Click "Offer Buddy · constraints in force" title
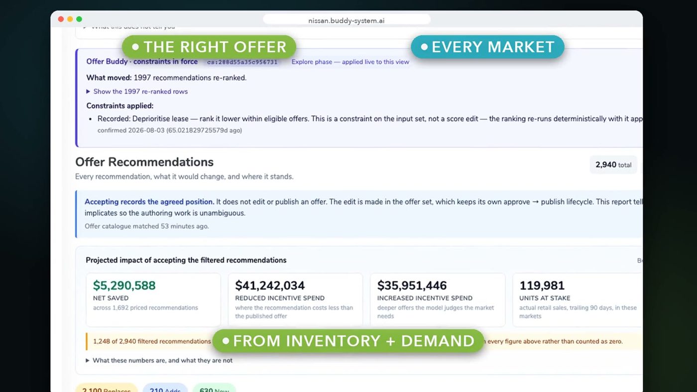697x392 pixels. [142, 62]
